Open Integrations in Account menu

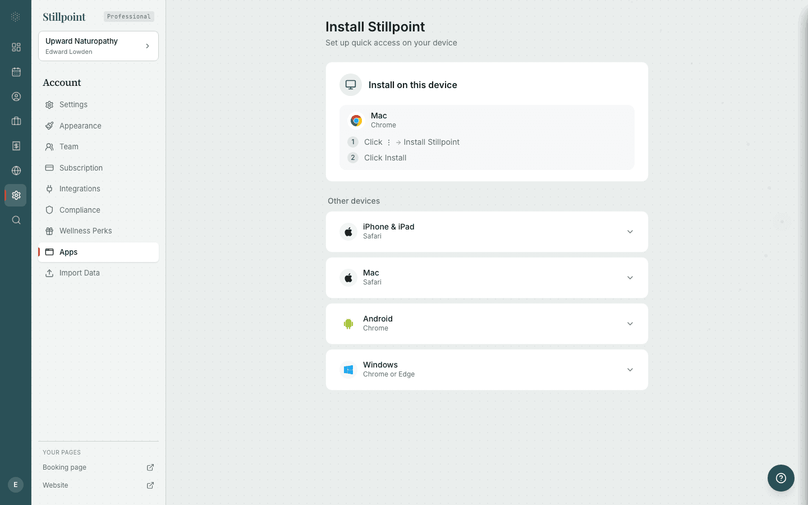click(x=98, y=189)
